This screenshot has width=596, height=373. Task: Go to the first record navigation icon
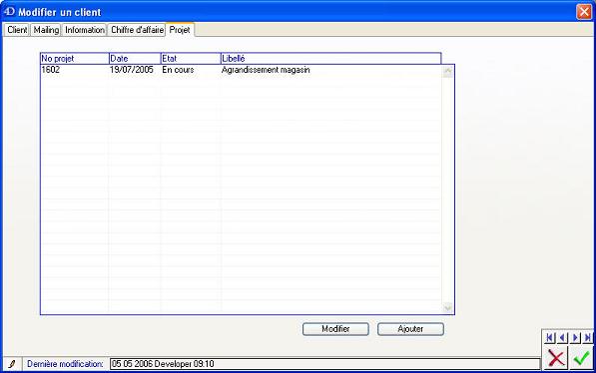[x=550, y=337]
